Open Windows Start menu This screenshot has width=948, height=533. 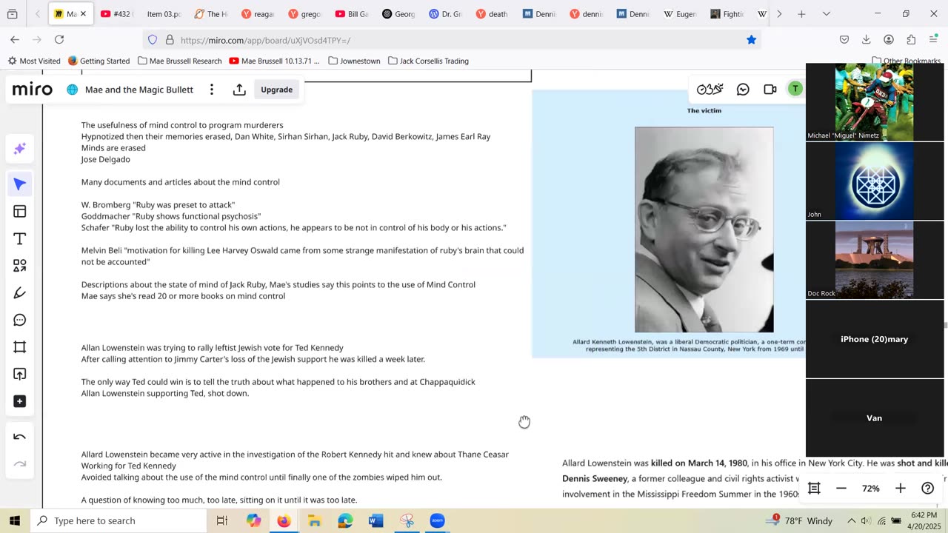15,520
